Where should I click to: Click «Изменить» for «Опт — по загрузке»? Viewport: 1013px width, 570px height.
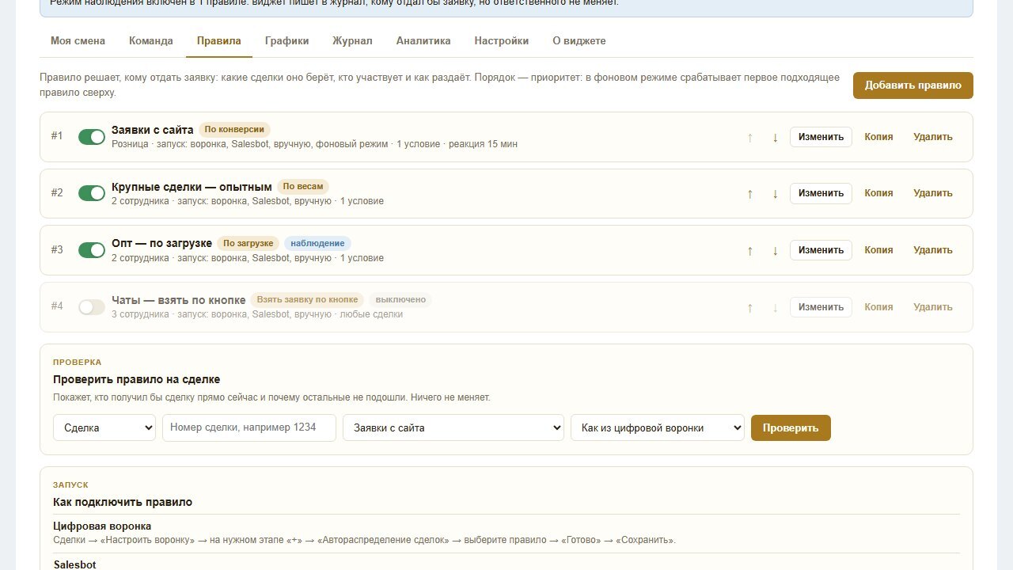click(821, 250)
